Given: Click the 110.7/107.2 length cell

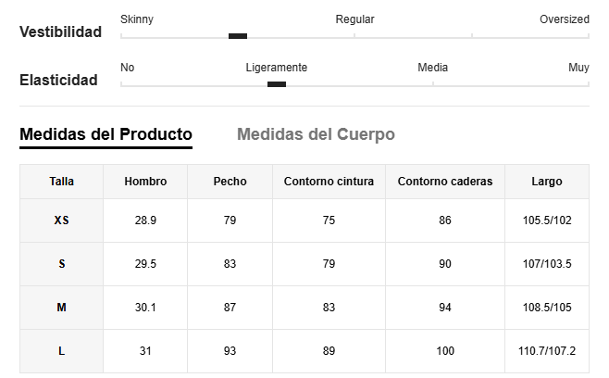Looking at the screenshot, I should click(x=547, y=351).
